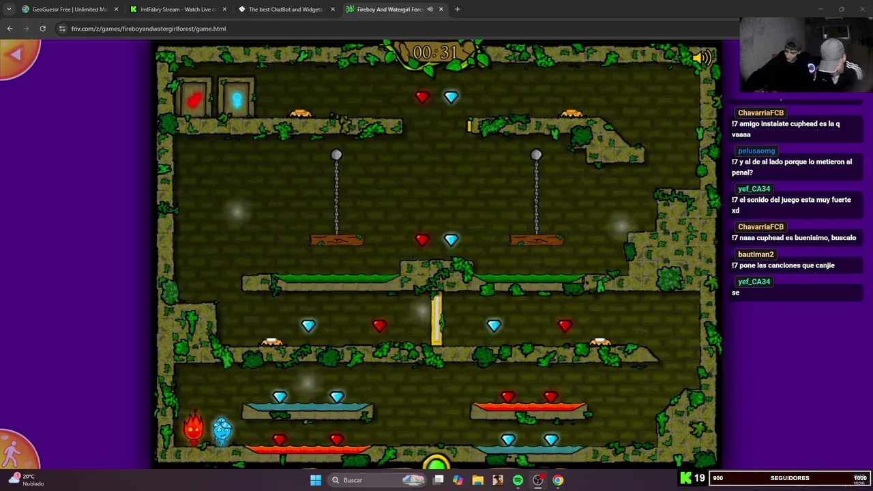Click the browser forward arrow
The image size is (873, 491).
click(x=26, y=29)
